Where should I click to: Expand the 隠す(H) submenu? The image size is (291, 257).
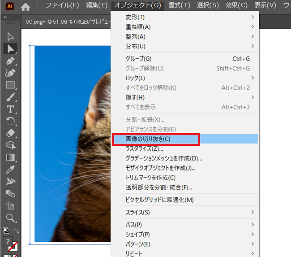[185, 97]
